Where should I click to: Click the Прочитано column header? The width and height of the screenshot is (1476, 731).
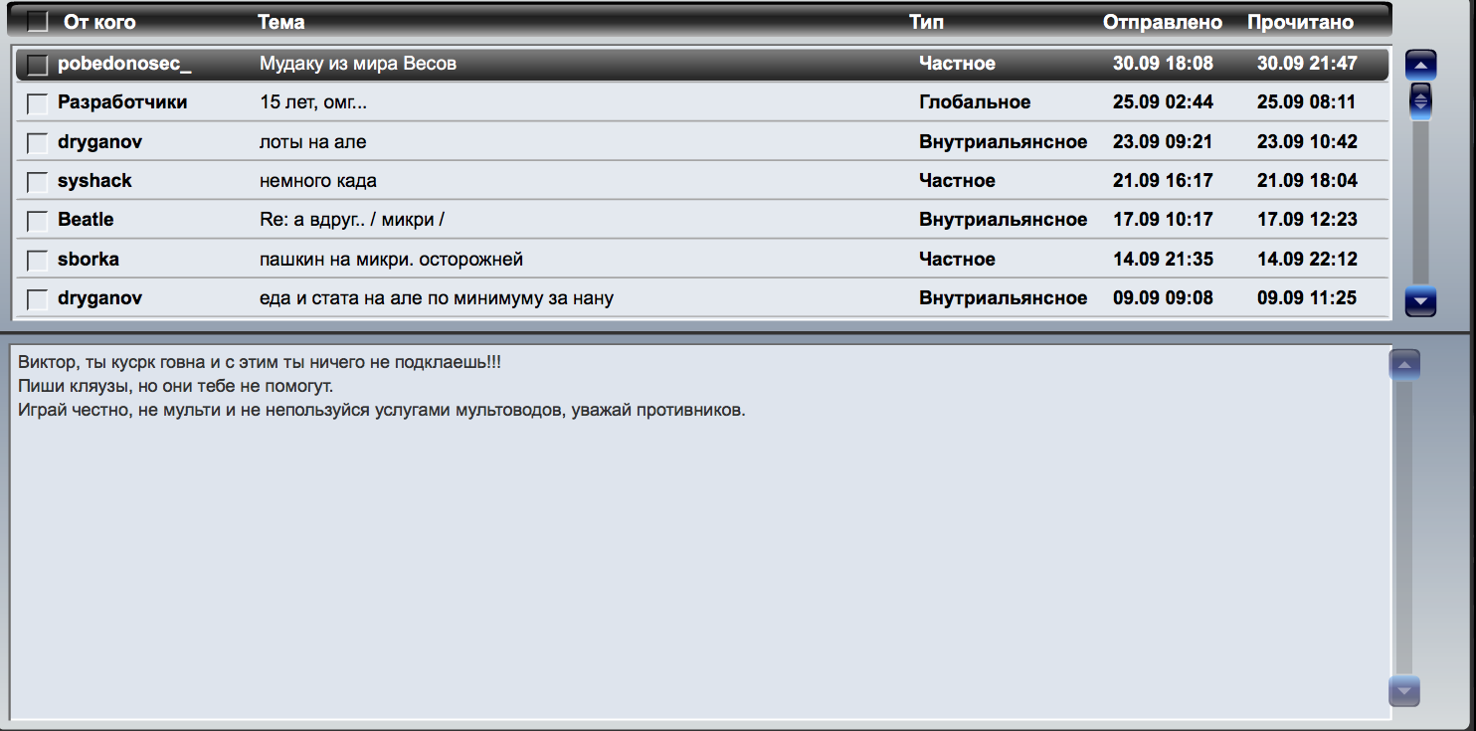point(1300,22)
